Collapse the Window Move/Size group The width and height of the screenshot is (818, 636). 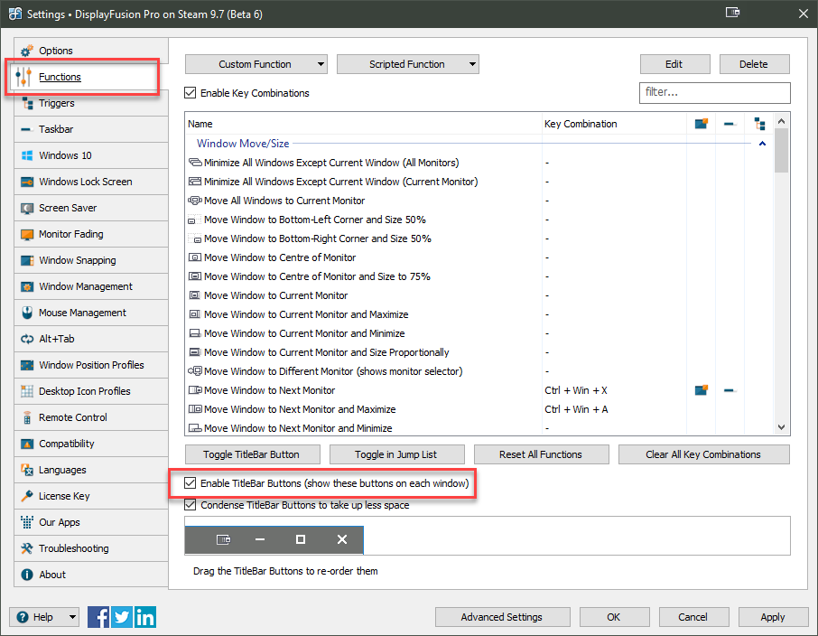tap(762, 143)
